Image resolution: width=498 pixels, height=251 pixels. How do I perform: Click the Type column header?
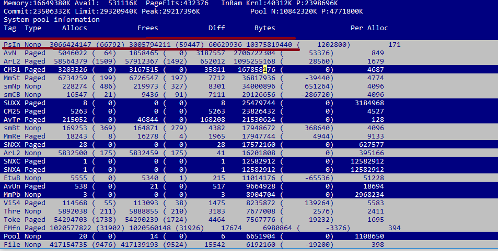coord(33,28)
